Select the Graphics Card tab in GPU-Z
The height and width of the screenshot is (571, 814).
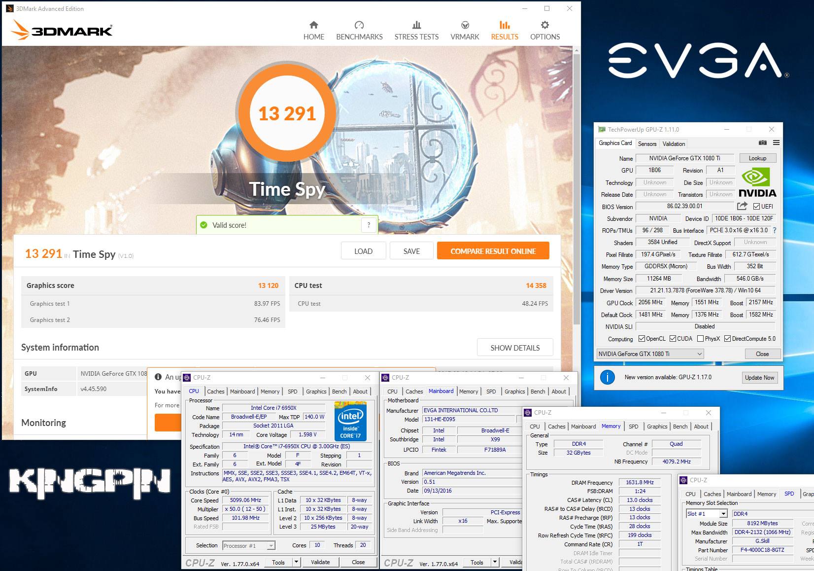pyautogui.click(x=615, y=143)
